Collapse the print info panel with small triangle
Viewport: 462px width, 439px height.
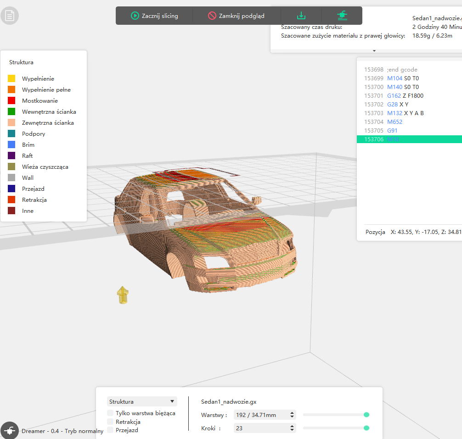tap(374, 50)
